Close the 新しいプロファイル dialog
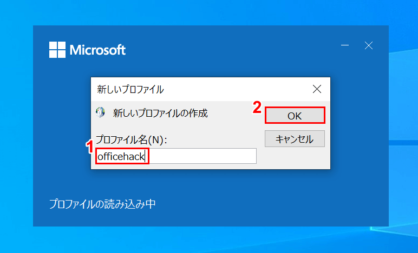418x253 pixels. (x=317, y=89)
